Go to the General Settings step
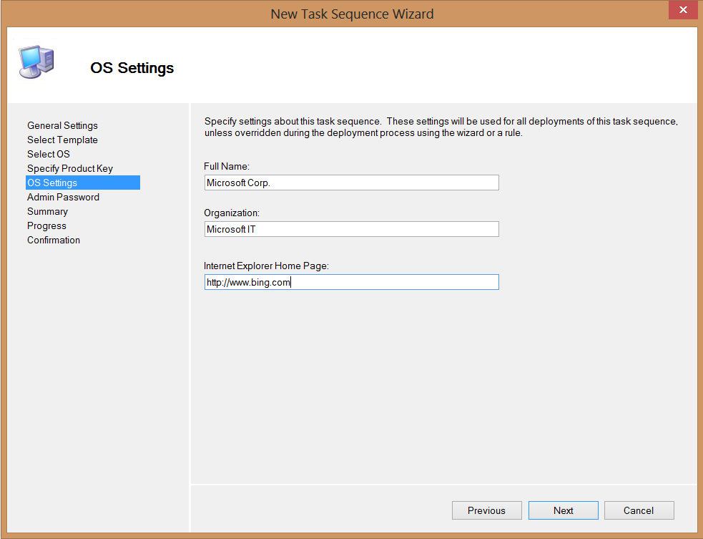 pyautogui.click(x=62, y=125)
